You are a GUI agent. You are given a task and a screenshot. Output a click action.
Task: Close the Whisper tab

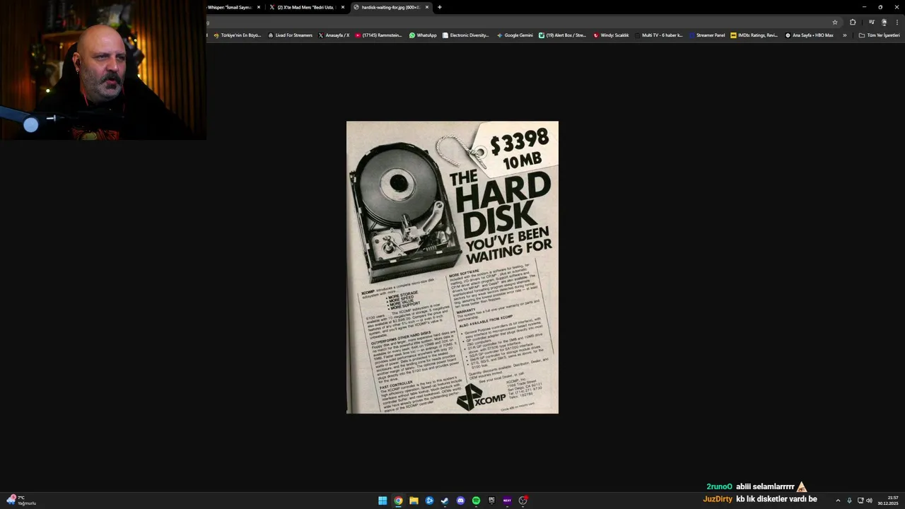(x=259, y=7)
